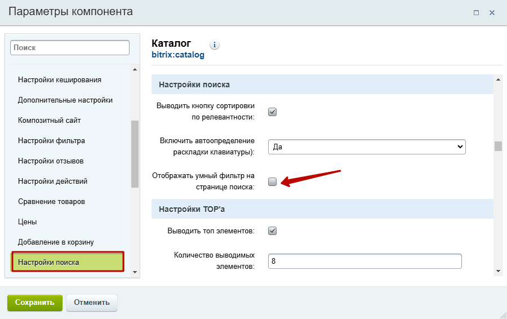Toggle Выводить кнопку сортировки по релевантности checkbox
Image resolution: width=507 pixels, height=319 pixels.
(272, 112)
